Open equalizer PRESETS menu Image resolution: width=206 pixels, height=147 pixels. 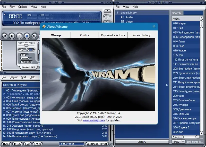[27, 62]
